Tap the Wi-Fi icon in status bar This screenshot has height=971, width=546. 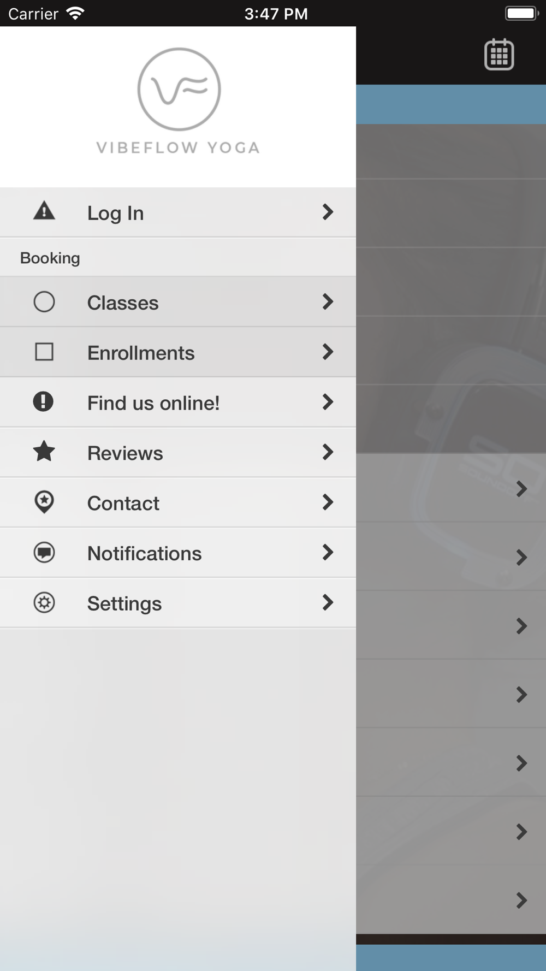(x=75, y=13)
